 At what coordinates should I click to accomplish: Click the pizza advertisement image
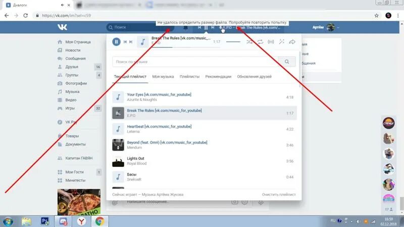coord(79,202)
